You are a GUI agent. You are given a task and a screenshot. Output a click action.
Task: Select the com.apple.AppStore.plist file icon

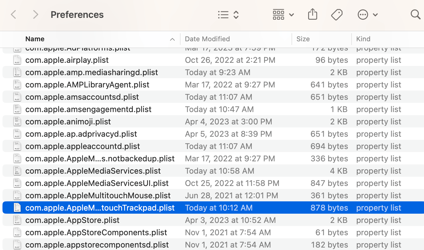click(17, 220)
